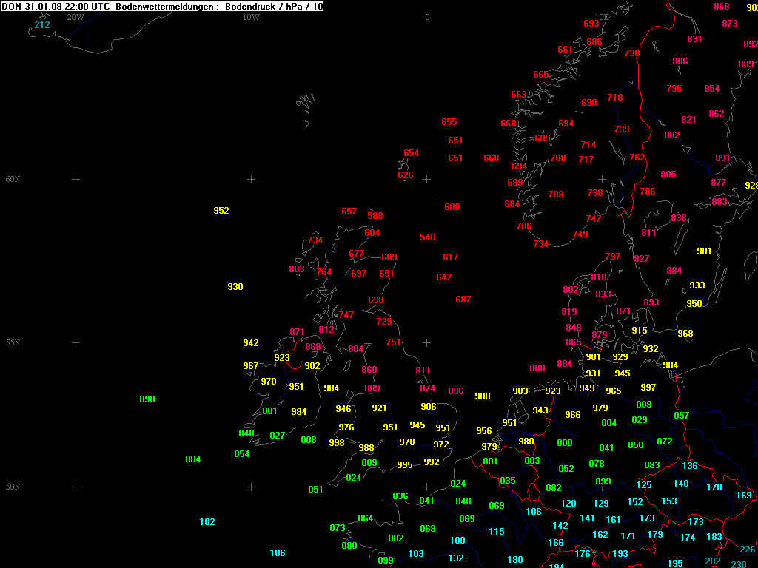The width and height of the screenshot is (758, 568).
Task: Click the 60N latitude label
Action: (x=13, y=180)
